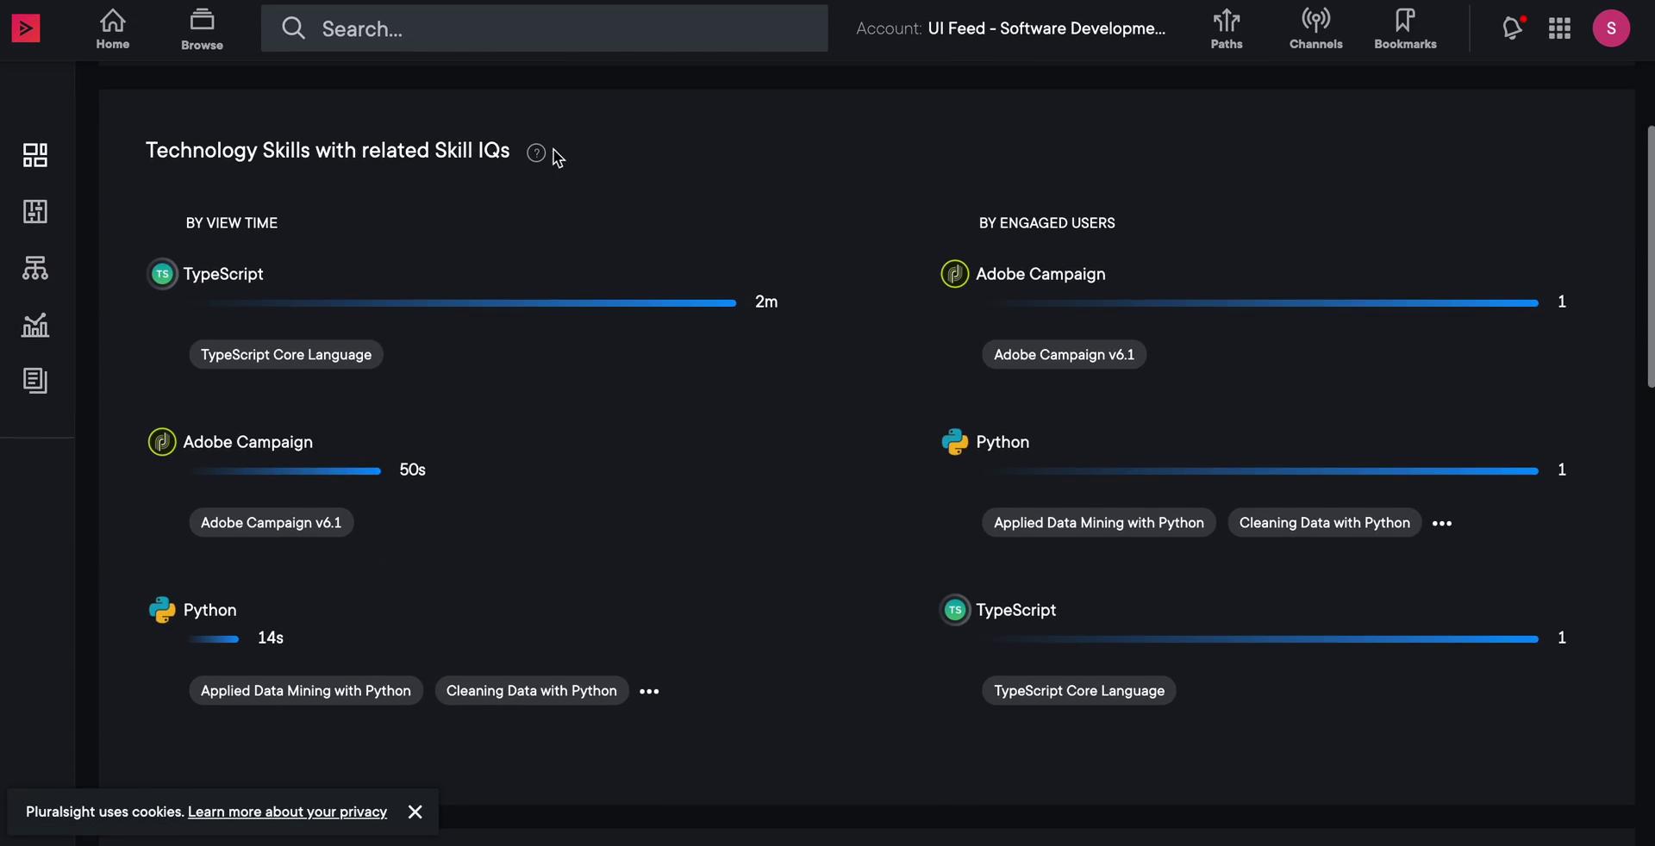Focus the Search input field

(x=544, y=28)
